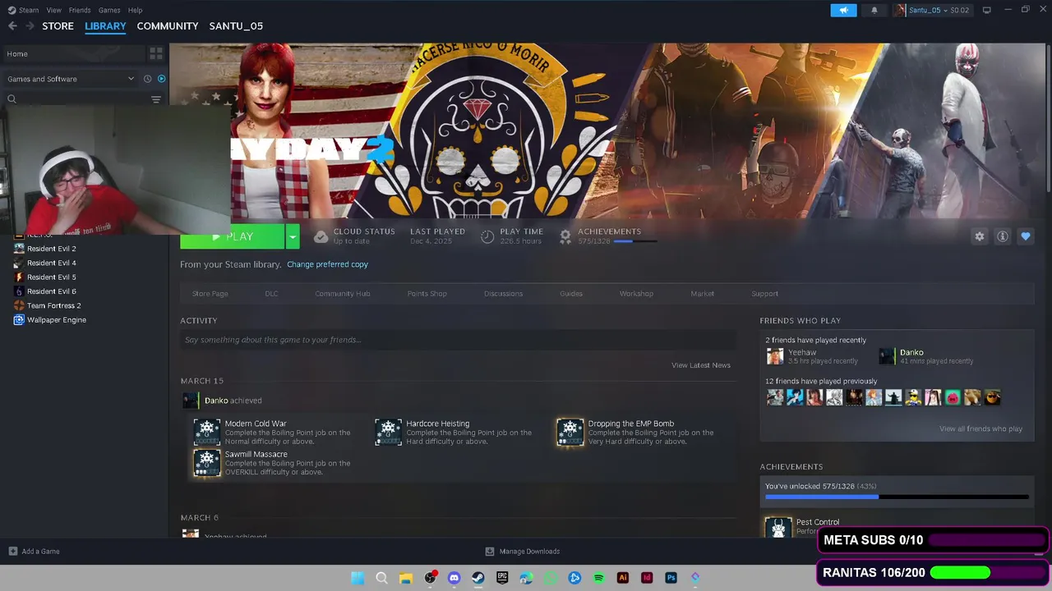Click Change preferred copy link

pyautogui.click(x=327, y=264)
